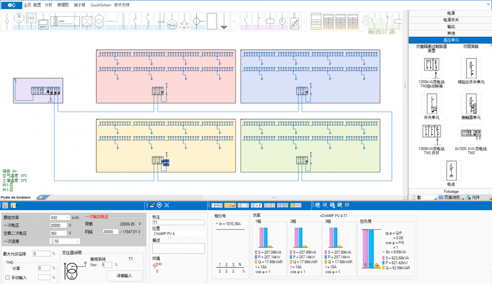This screenshot has height=284, width=492.
Task: Expand the 高压单元 category
Action: pos(450,40)
